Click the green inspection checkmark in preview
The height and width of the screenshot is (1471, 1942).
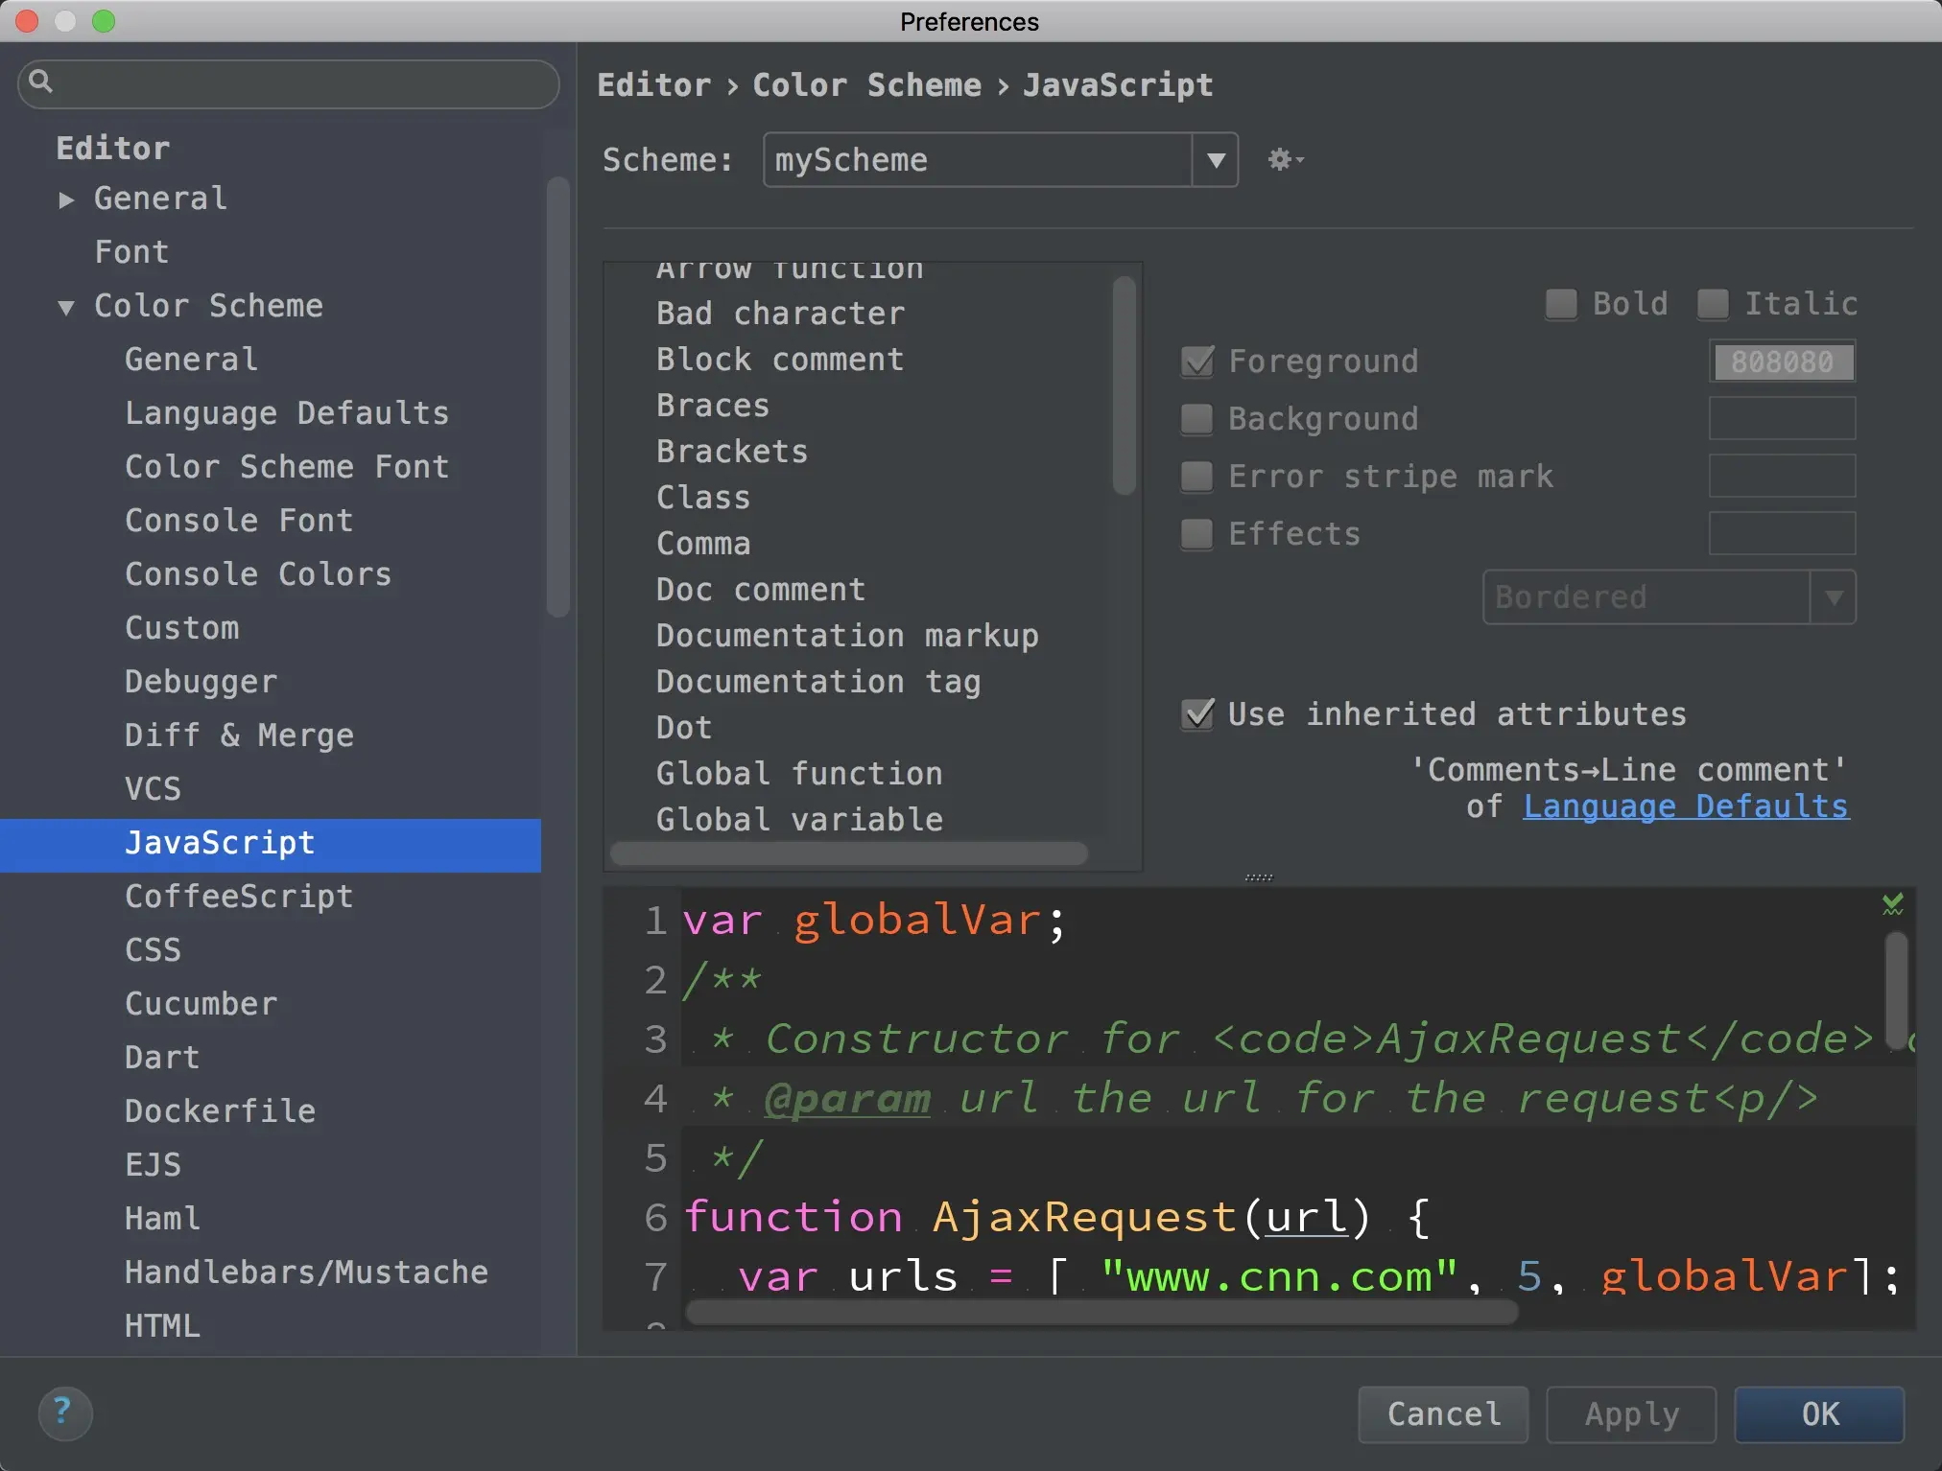1892,903
